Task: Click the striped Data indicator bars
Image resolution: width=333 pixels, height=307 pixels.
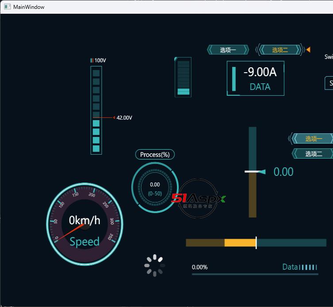Action: 308,267
